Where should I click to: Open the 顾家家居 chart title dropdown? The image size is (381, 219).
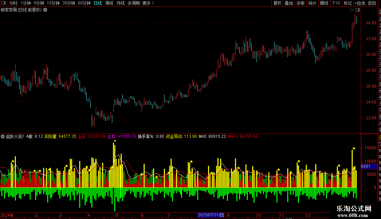(x=45, y=10)
